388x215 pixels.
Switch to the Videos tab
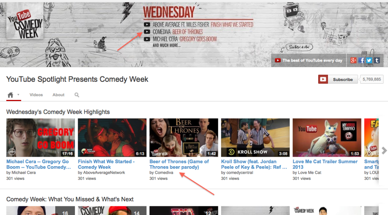pos(36,95)
